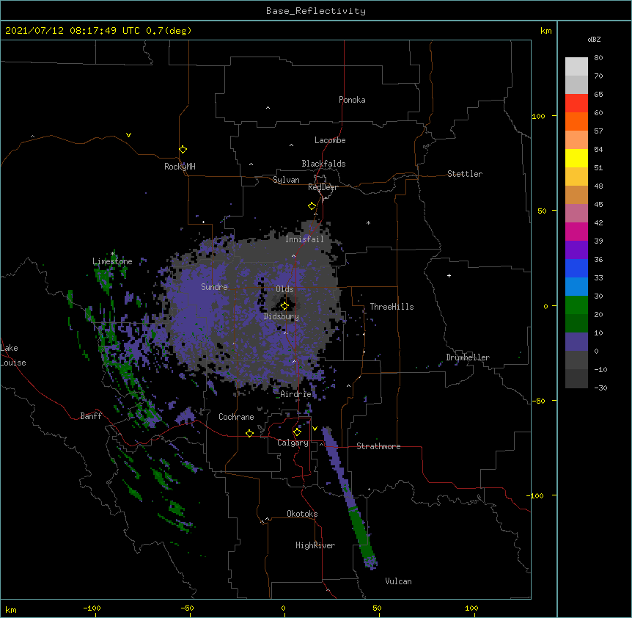Viewport: 632px width, 618px height.
Task: Click the light gray swatch between 80 and 70
Action: point(576,66)
